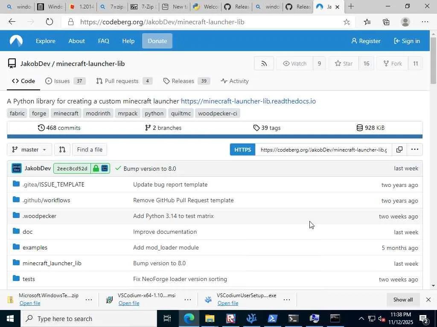This screenshot has width=437, height=327.
Task: Click Show all downloads
Action: tap(403, 299)
